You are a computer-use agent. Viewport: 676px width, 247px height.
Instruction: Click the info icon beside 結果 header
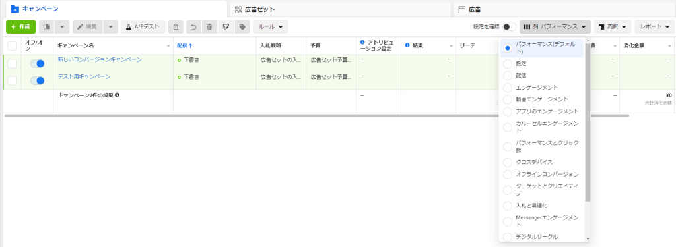pos(407,45)
